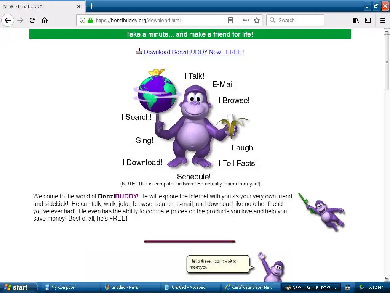Minimize the browser window
The height and width of the screenshot is (293, 390).
367,6
